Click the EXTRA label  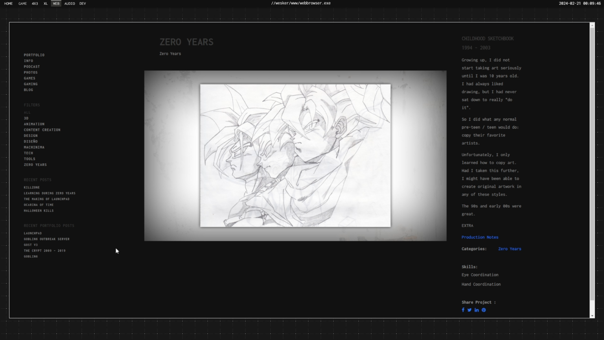point(468,225)
